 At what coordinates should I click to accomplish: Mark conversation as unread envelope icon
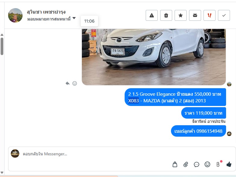click(195, 15)
